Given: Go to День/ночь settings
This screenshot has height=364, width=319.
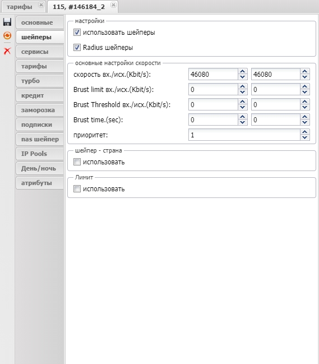Looking at the screenshot, I should point(40,168).
